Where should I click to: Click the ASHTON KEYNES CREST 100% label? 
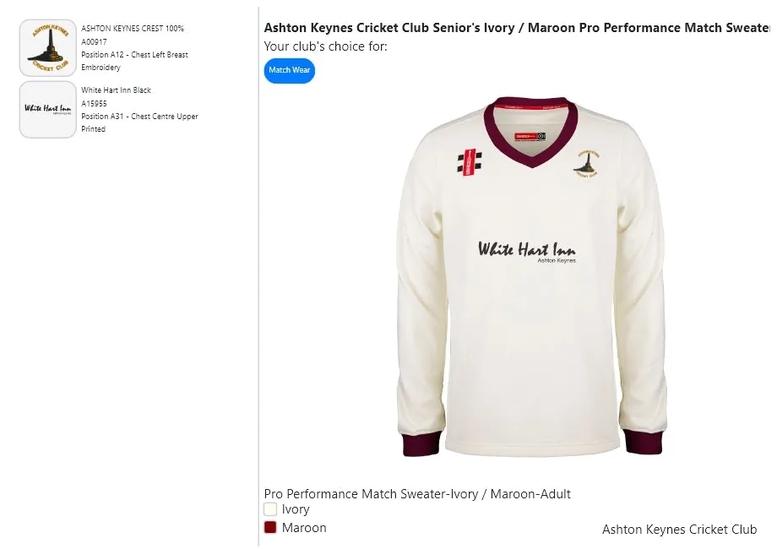click(x=133, y=29)
